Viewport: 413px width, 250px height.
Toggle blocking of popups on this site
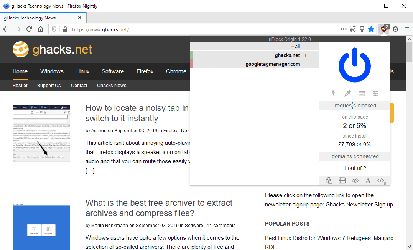[329, 180]
